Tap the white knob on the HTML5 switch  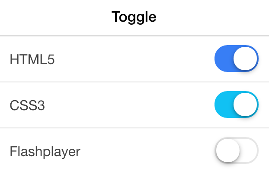[x=245, y=59]
